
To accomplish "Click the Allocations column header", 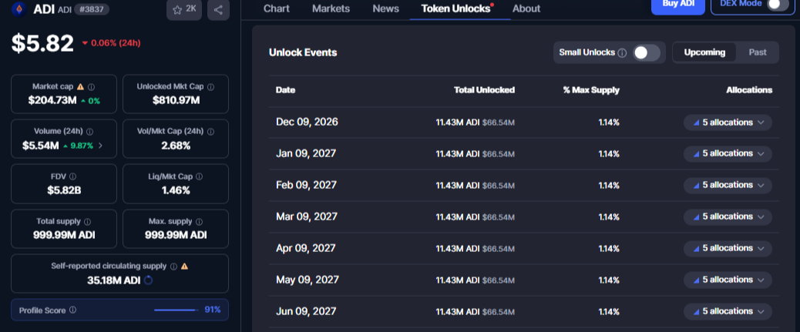I will (749, 90).
